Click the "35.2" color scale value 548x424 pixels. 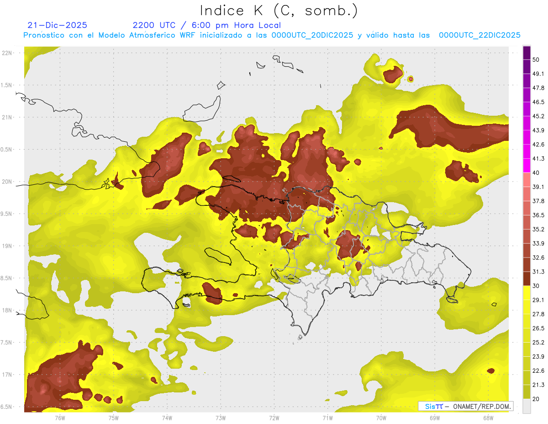click(538, 229)
